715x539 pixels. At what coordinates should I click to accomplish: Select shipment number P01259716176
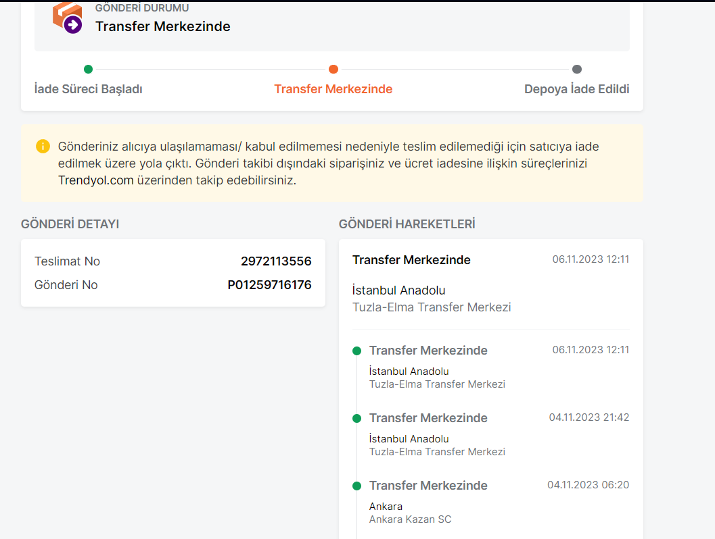pyautogui.click(x=269, y=285)
